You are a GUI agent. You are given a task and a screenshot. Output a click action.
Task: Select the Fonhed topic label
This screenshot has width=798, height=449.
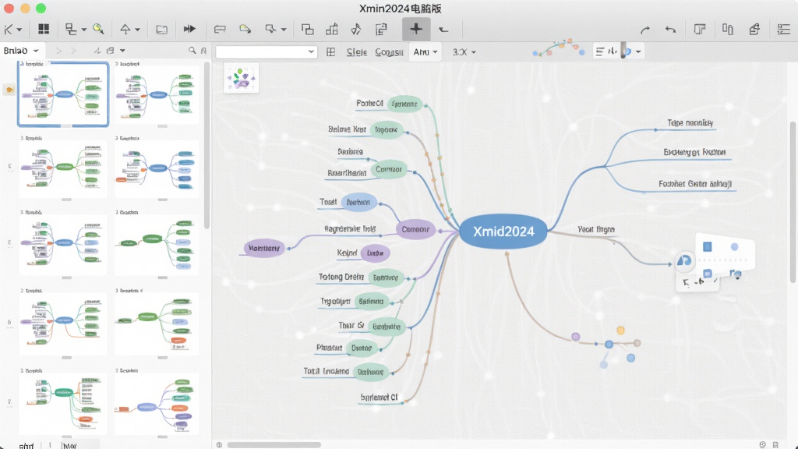[x=369, y=104]
